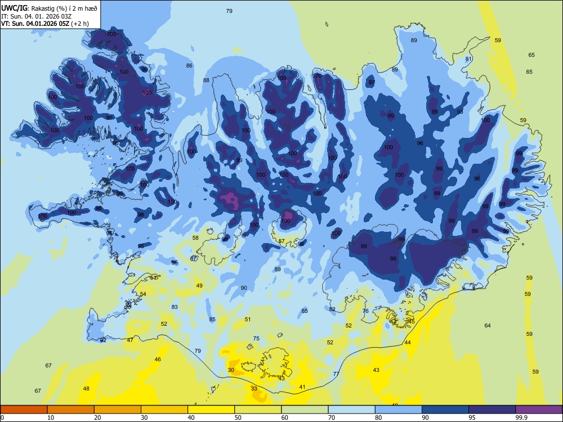The height and width of the screenshot is (422, 563).
Task: Click the 95-99.9 indigo legend swatch
Action: pyautogui.click(x=492, y=410)
